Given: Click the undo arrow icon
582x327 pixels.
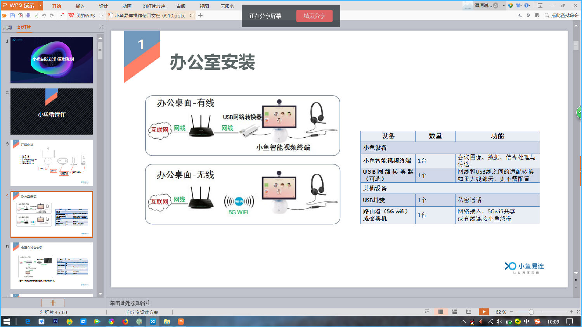Looking at the screenshot, I should tap(44, 16).
